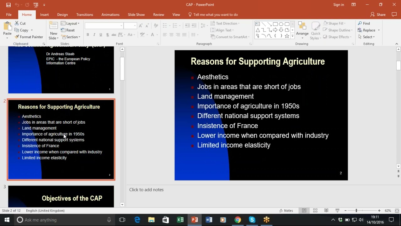Viewport: 401px width, 226px height.
Task: Reset the slide layout
Action: point(68,30)
